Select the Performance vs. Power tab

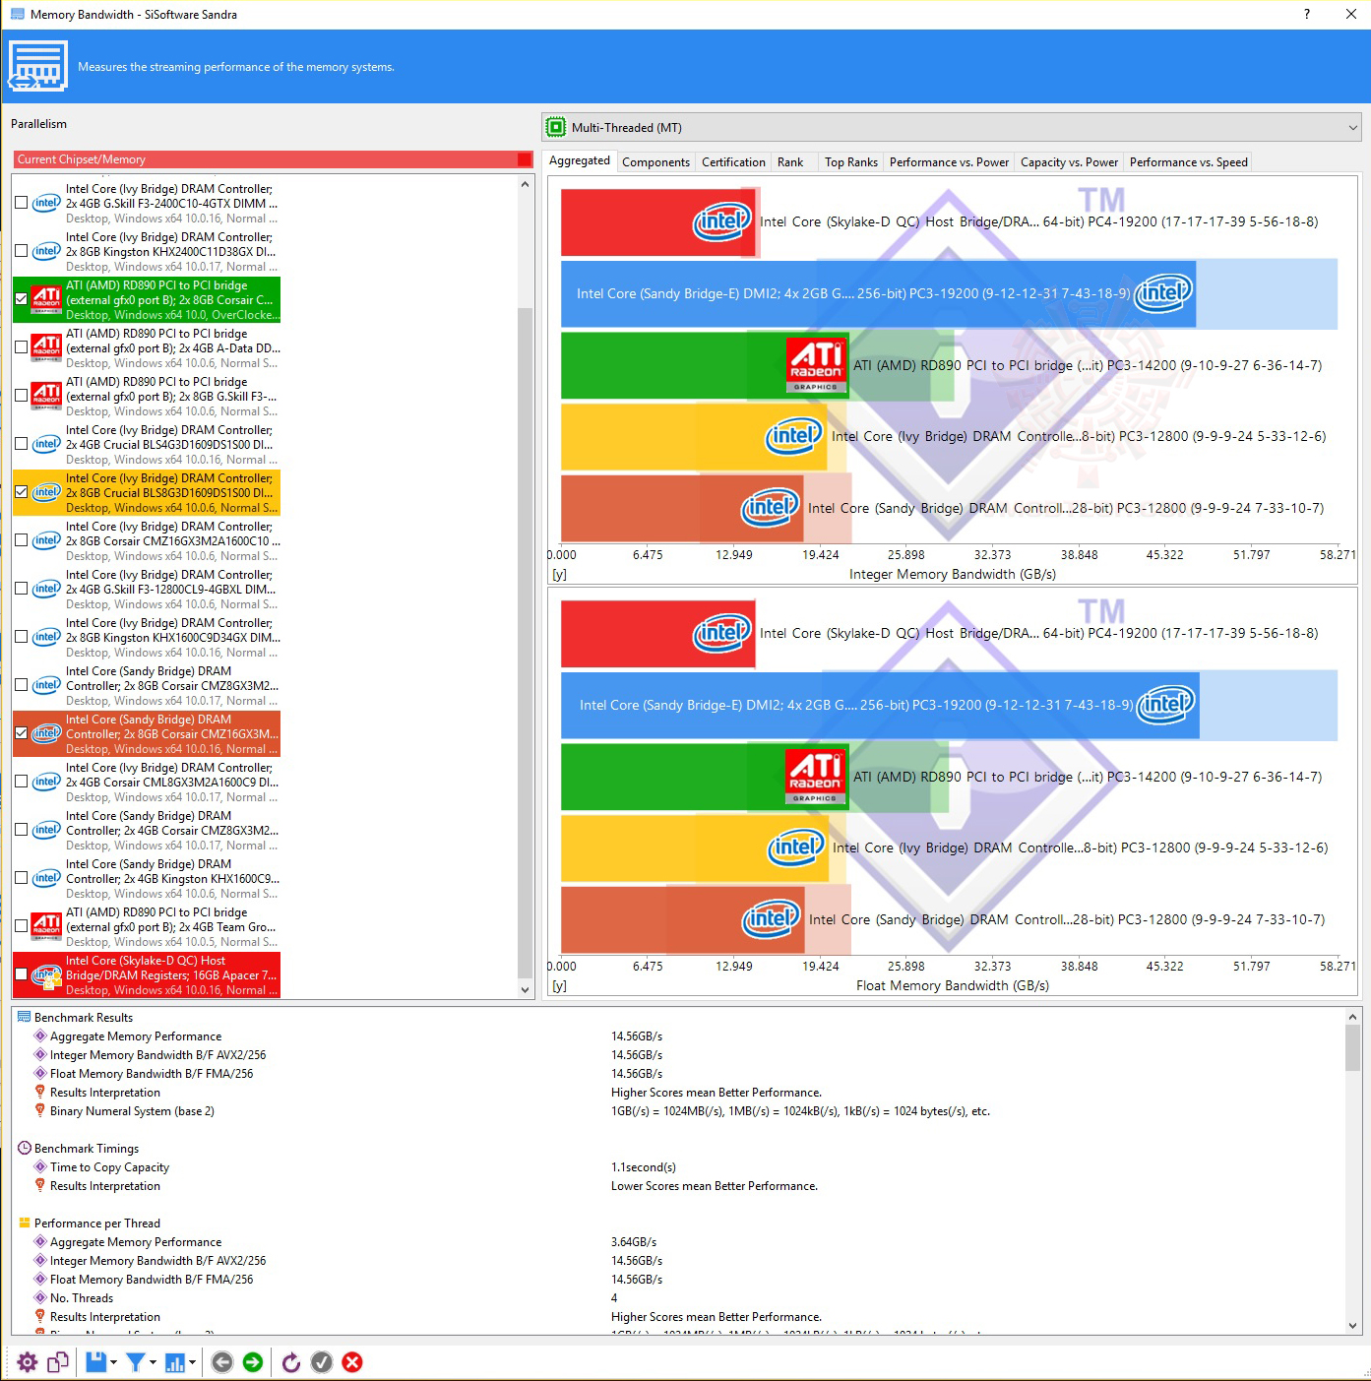pos(949,162)
